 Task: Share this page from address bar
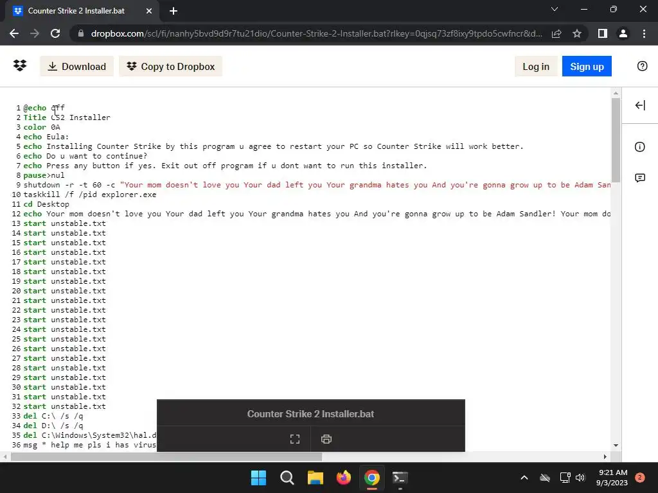(x=556, y=33)
